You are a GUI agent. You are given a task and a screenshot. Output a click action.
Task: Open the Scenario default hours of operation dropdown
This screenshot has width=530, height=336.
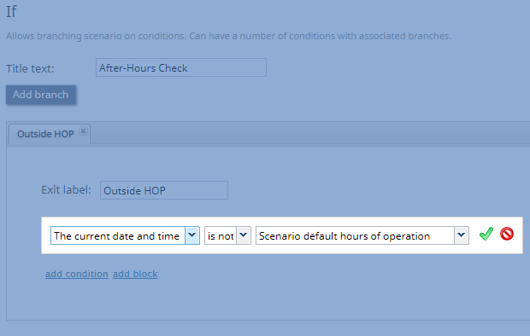pyautogui.click(x=462, y=235)
